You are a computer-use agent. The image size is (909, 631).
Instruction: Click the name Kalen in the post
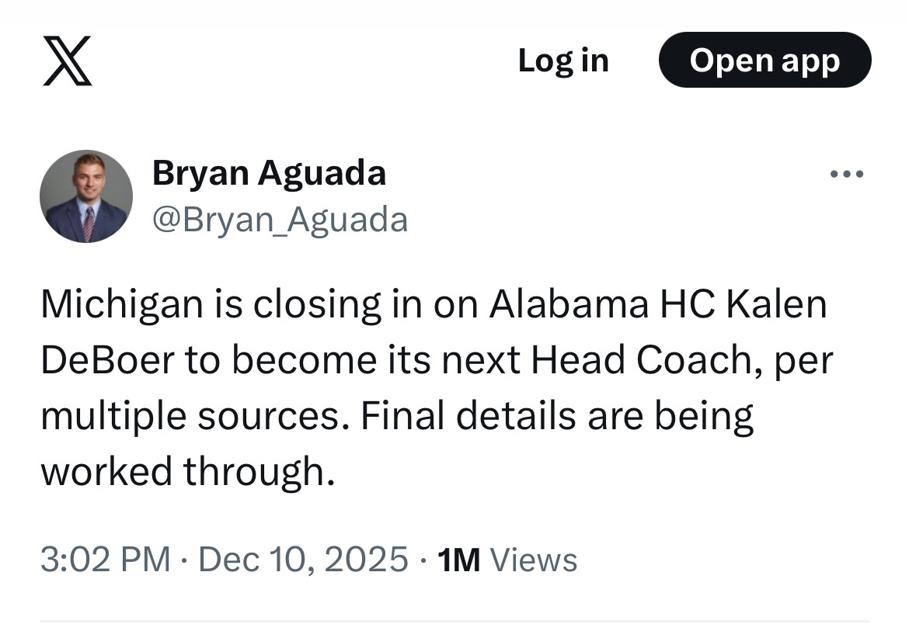tap(777, 305)
